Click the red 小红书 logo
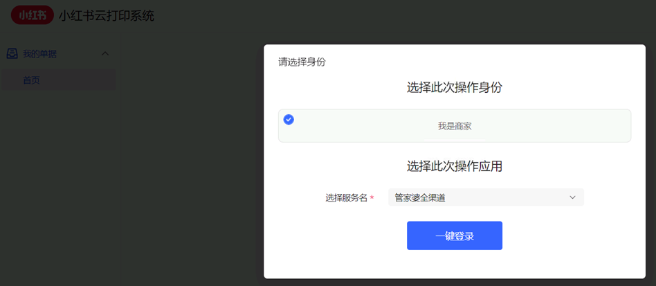Image resolution: width=656 pixels, height=286 pixels. 33,15
